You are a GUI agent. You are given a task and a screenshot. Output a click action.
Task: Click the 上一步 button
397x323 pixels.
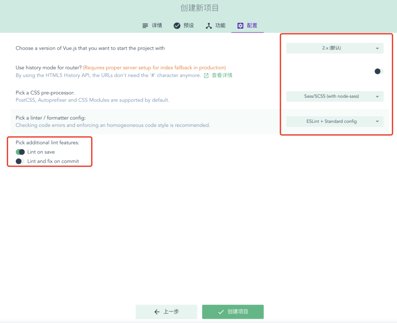click(166, 312)
